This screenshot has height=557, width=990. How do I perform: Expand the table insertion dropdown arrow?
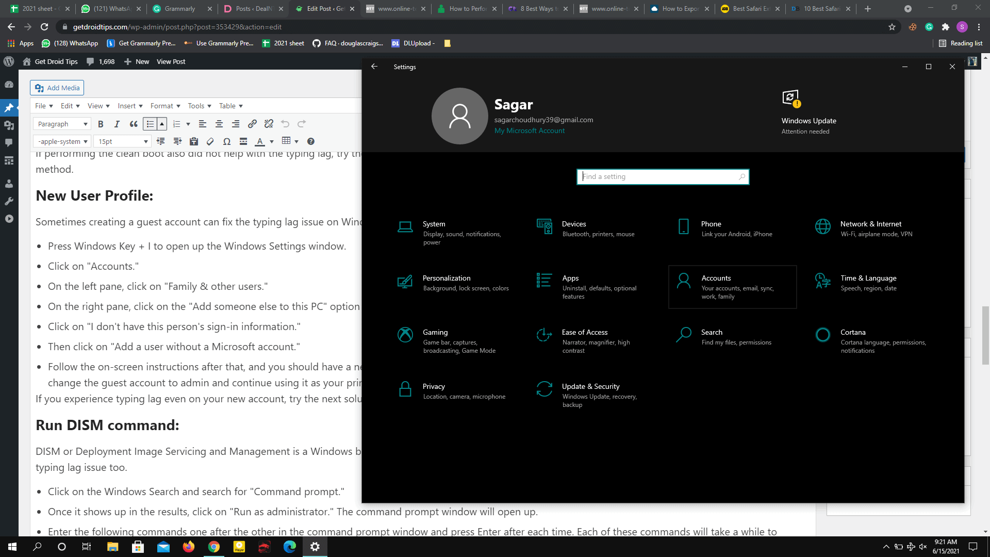tap(296, 141)
